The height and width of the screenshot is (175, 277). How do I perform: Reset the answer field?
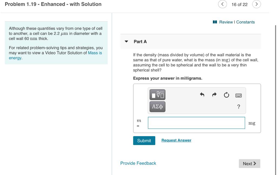point(226,95)
